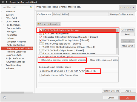
Task: Click the providers list vertical scrollbar
Action: [x=117, y=38]
